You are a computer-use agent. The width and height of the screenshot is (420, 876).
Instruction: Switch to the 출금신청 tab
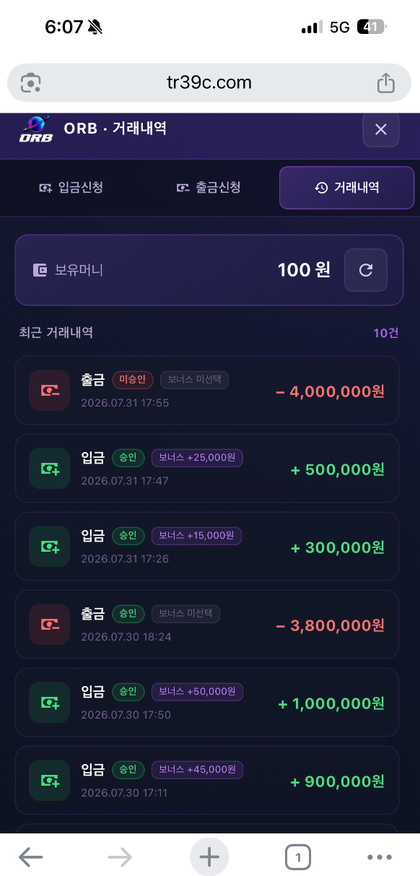point(209,188)
